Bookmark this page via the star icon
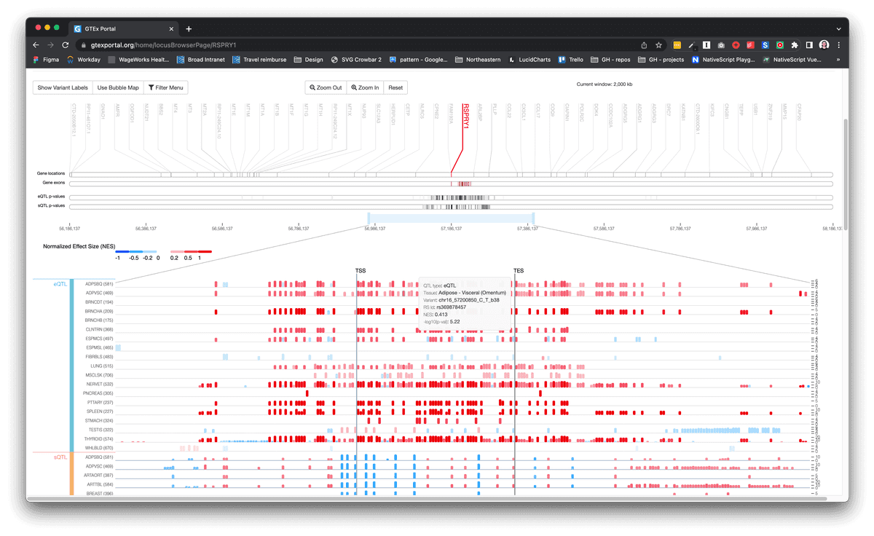The width and height of the screenshot is (874, 536). point(659,44)
